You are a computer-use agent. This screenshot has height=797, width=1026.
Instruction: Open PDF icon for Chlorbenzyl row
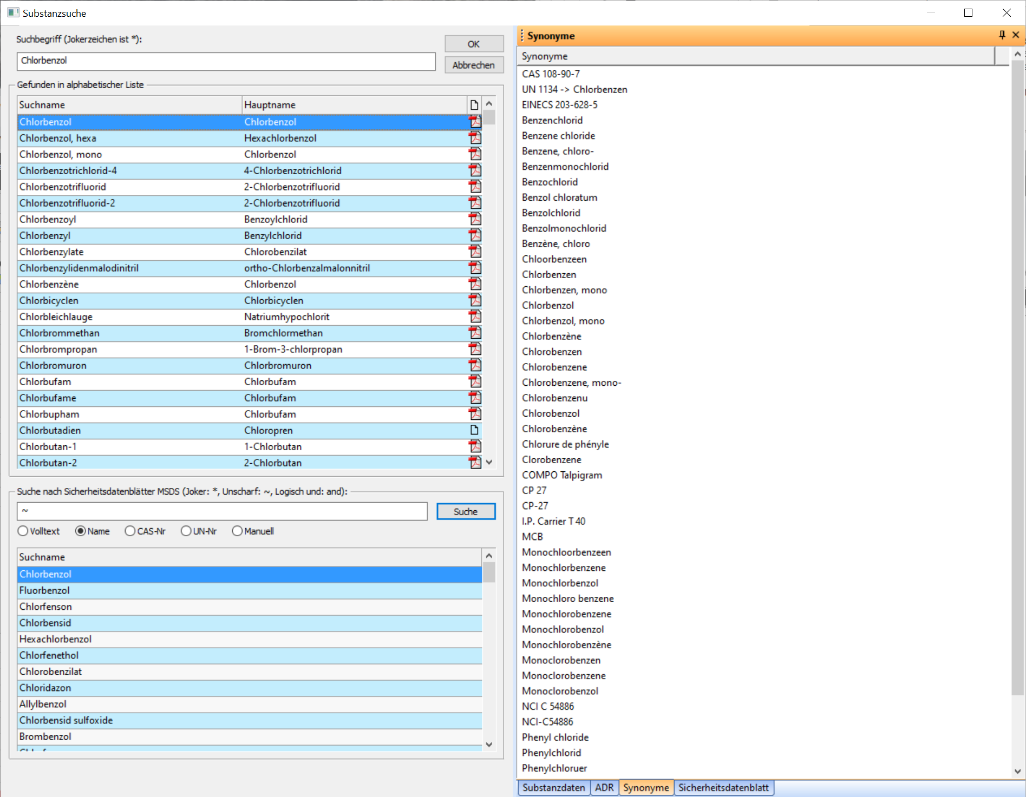pyautogui.click(x=475, y=235)
